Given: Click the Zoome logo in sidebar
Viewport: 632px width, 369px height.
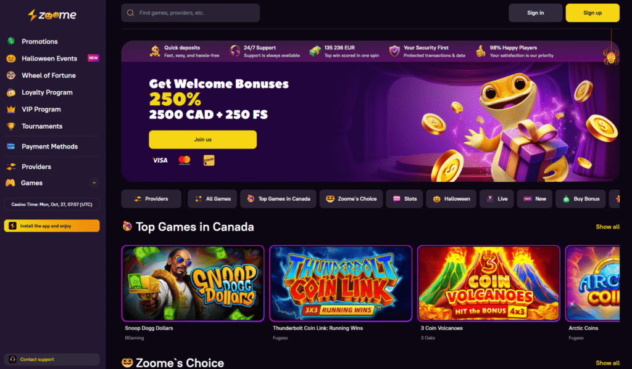Looking at the screenshot, I should [52, 15].
